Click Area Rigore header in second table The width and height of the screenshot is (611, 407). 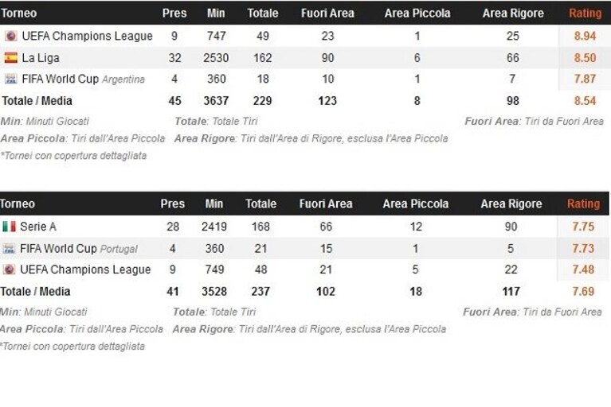click(511, 203)
